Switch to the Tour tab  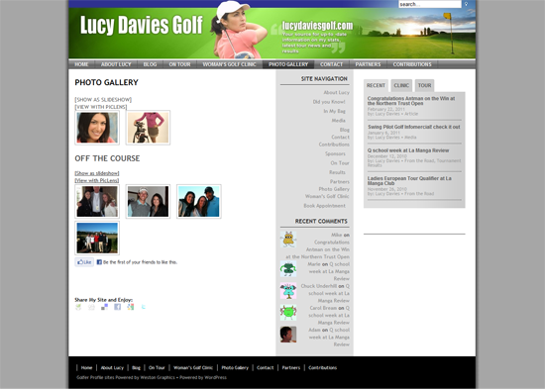[424, 85]
